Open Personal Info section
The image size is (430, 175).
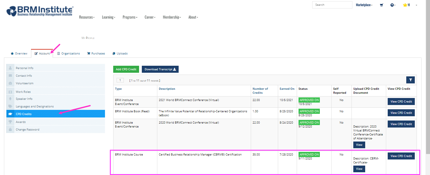tap(56, 68)
